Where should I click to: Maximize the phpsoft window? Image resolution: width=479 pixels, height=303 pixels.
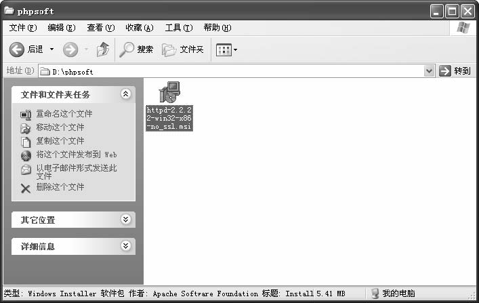tap(452, 12)
